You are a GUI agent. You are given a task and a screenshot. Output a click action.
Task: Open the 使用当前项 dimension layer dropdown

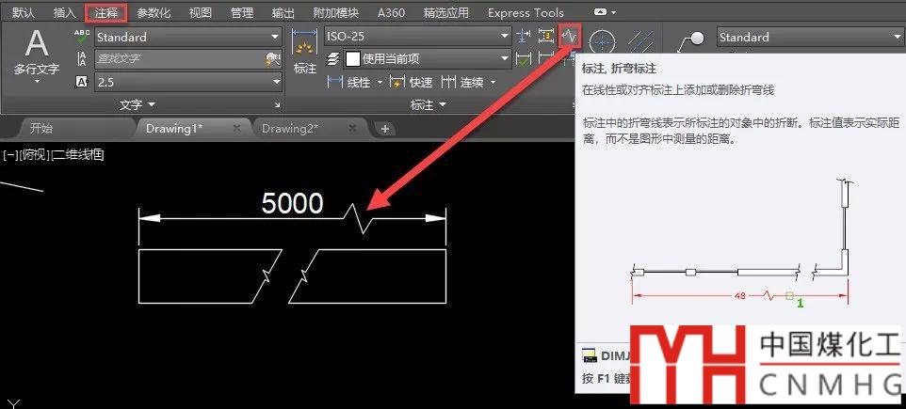[427, 59]
